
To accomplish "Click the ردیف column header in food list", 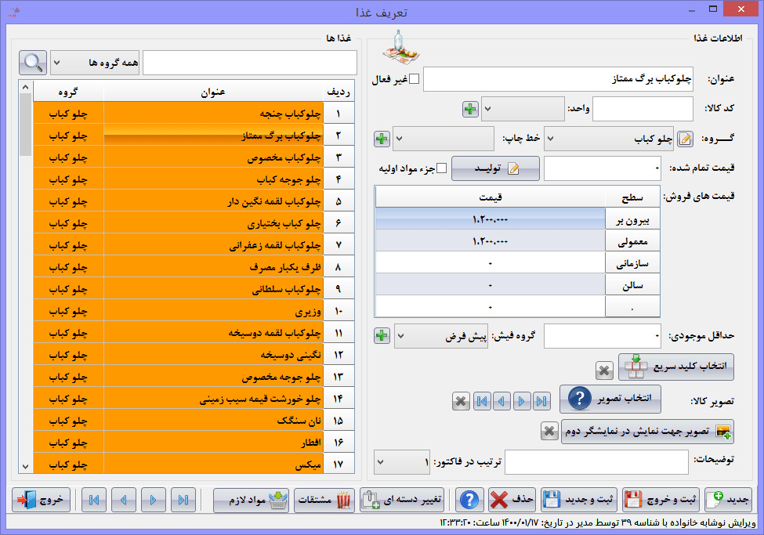I will pyautogui.click(x=339, y=92).
